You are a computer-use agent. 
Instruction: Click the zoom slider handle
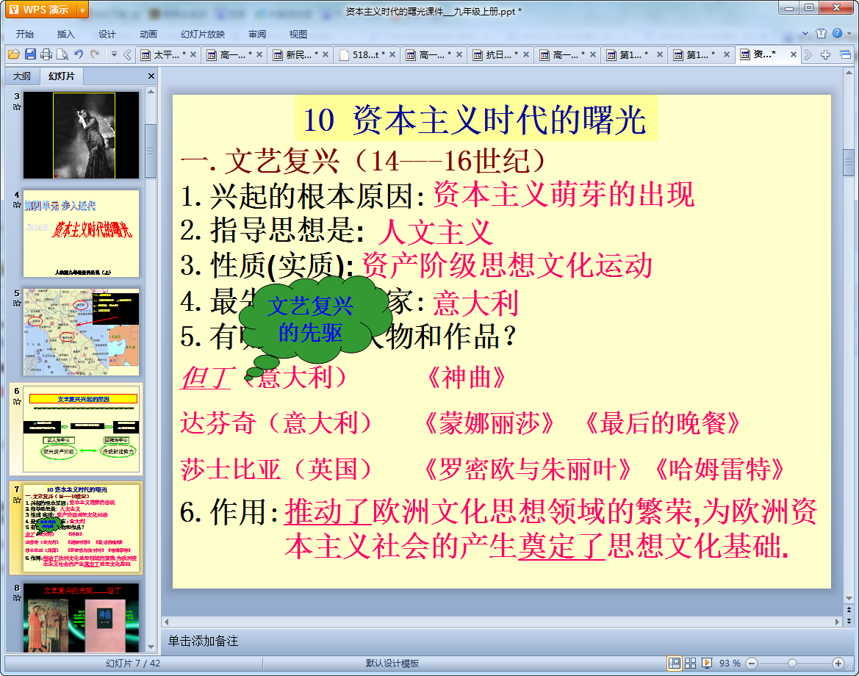pyautogui.click(x=792, y=664)
